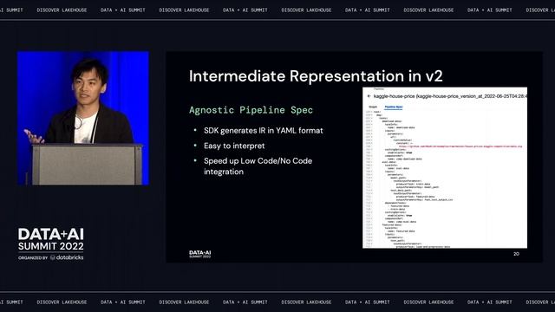Switch to the Graph tab
Image resolution: width=555 pixels, height=312 pixels.
[373, 107]
